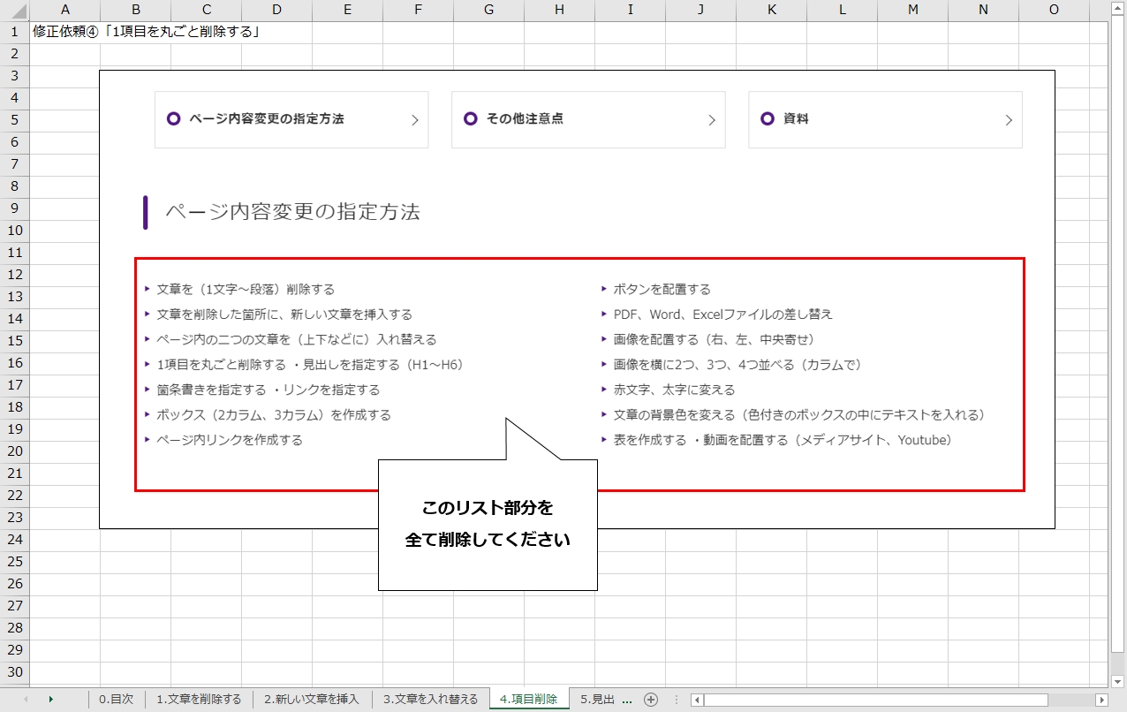Add a new sheet with the plus icon
Image resolution: width=1127 pixels, height=712 pixels.
(651, 700)
